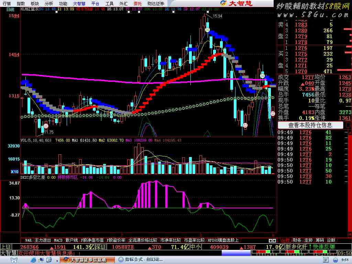Click buy level 5 volume 471
352x264 pixels.
point(328,71)
